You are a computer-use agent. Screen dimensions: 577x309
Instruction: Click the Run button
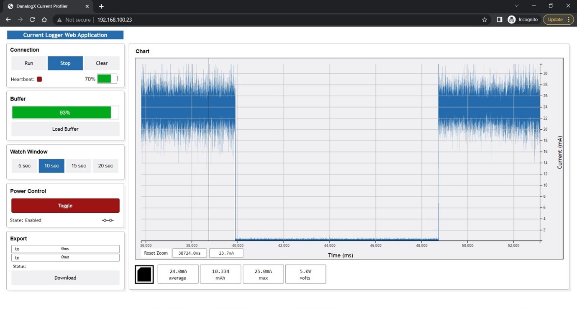[x=29, y=63]
